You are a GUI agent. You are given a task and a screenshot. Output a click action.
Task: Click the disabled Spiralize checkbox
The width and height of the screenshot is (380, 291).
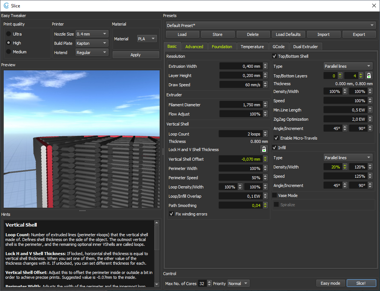click(x=276, y=204)
